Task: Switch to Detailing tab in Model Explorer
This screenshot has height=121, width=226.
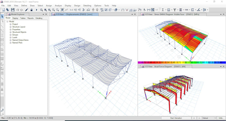Action: click(x=39, y=18)
